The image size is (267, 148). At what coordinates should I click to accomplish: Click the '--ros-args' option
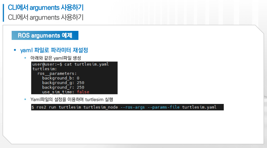point(132,107)
